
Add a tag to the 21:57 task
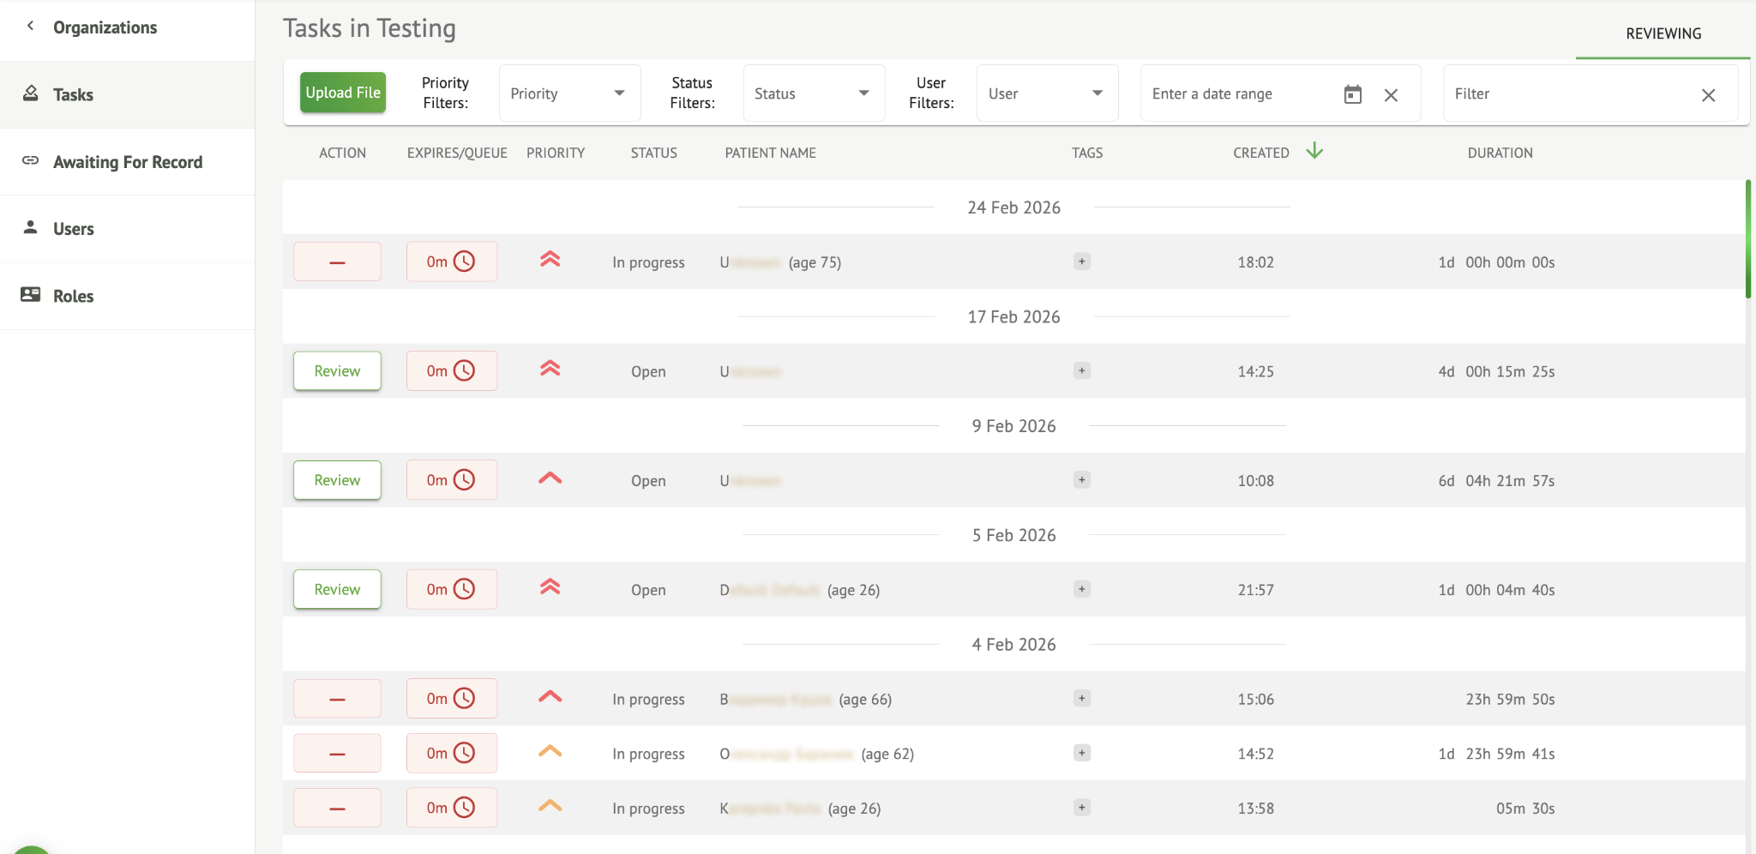pos(1082,589)
